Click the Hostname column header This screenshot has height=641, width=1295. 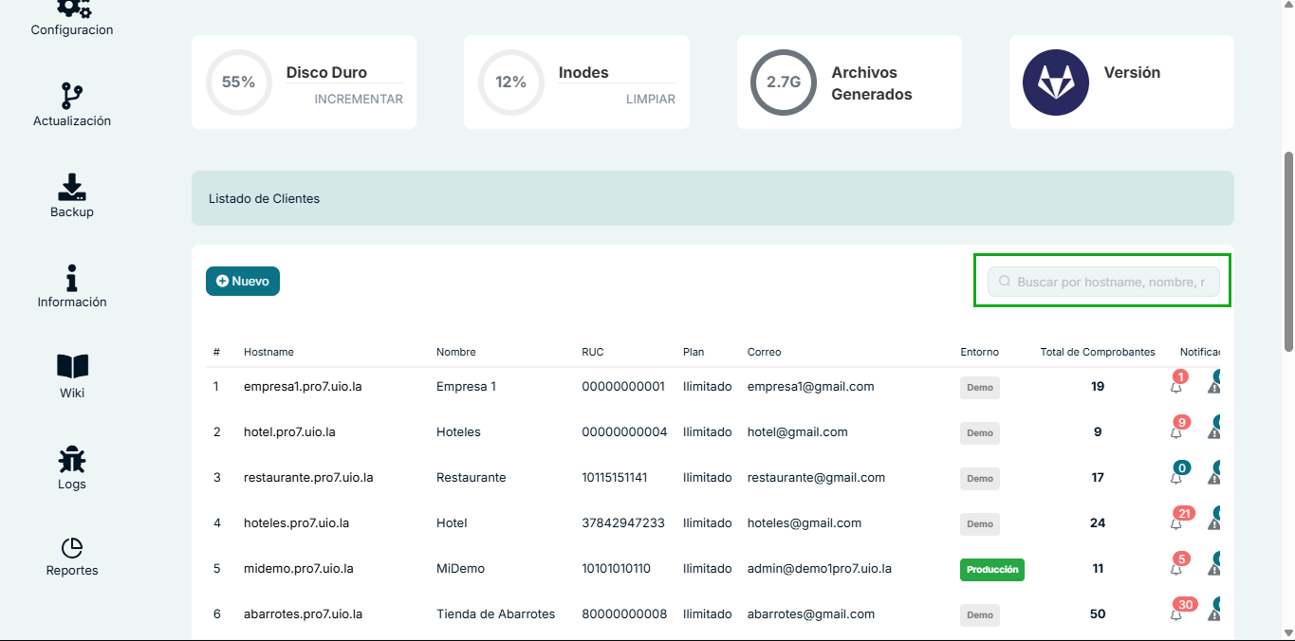tap(268, 352)
